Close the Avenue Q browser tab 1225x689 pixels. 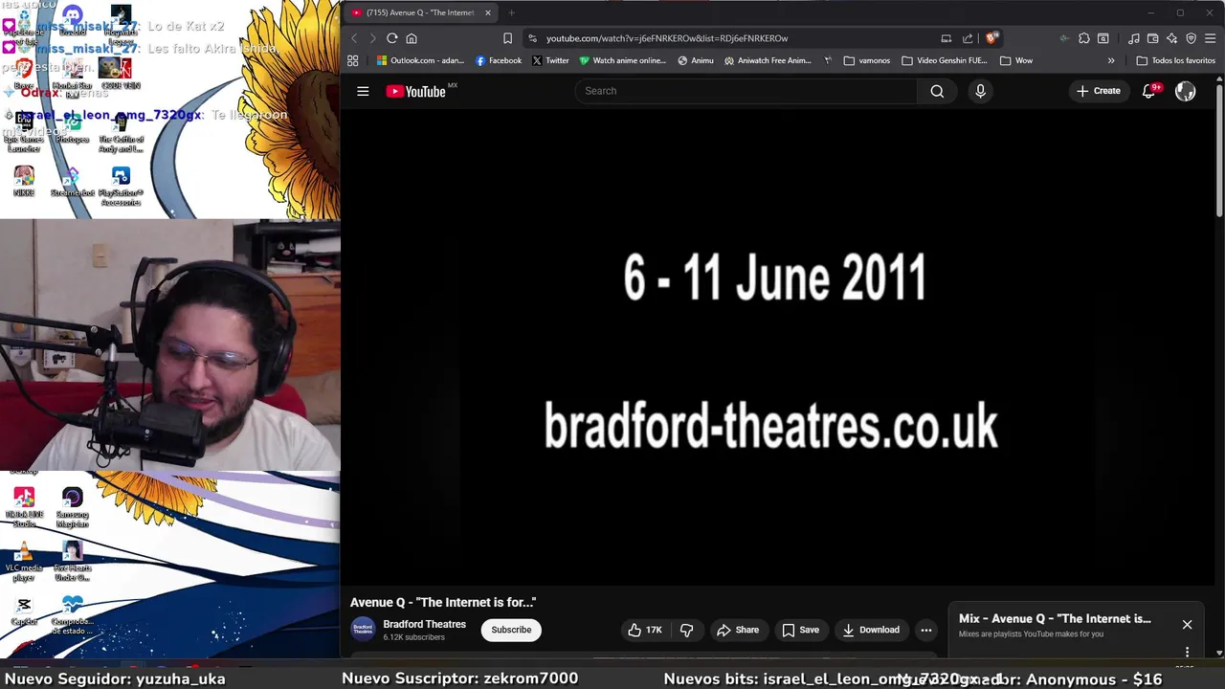pos(488,12)
